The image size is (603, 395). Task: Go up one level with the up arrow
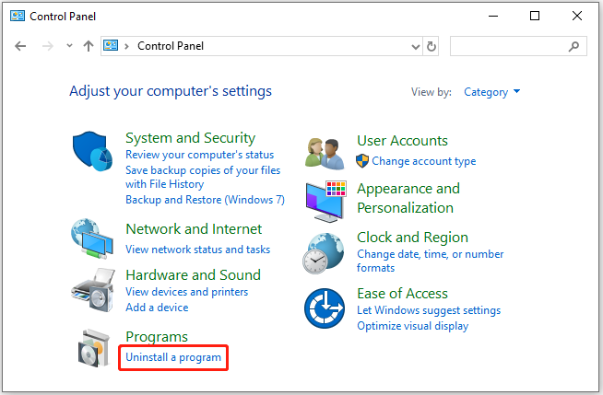[89, 46]
